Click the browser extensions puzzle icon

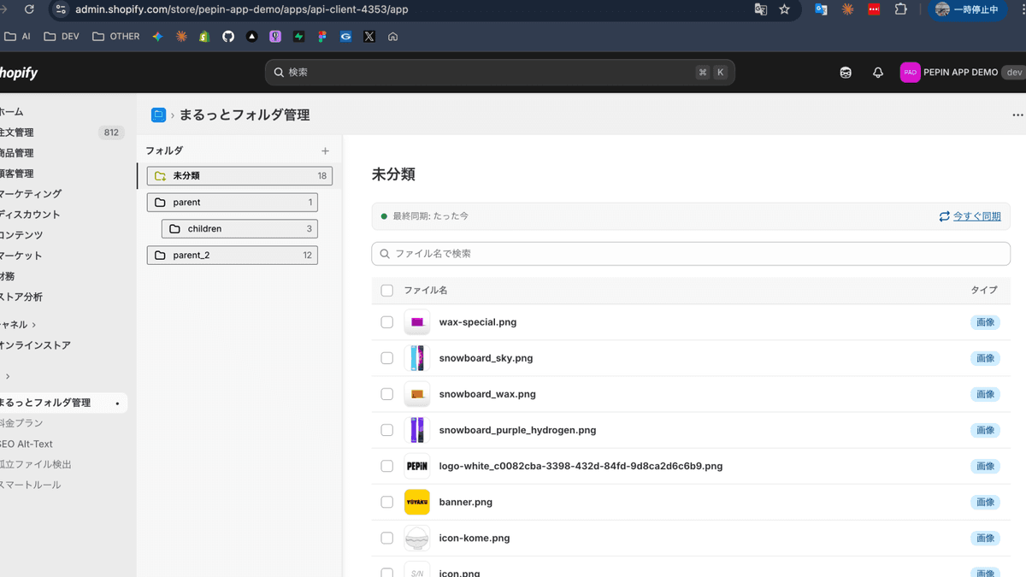tap(900, 9)
